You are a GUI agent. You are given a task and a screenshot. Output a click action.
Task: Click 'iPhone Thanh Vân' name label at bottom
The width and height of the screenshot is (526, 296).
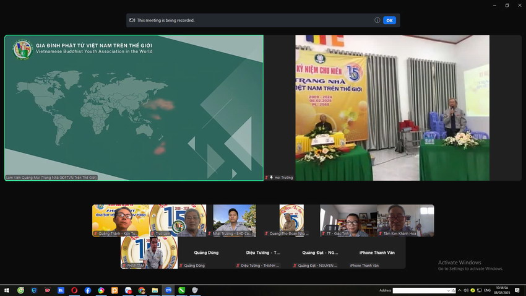tap(364, 266)
